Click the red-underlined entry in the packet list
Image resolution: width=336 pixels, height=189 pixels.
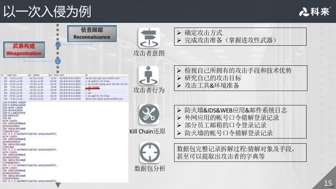coord(92,88)
